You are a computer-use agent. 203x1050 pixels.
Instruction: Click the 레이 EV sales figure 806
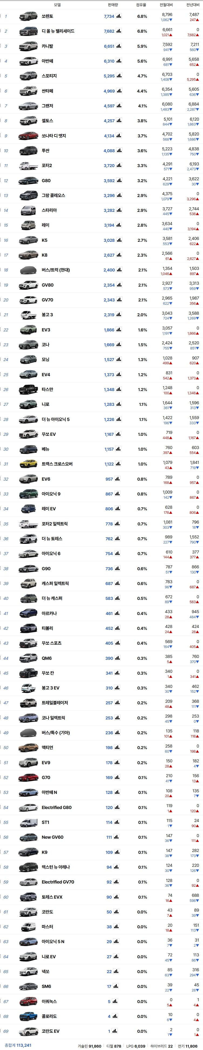tap(109, 509)
